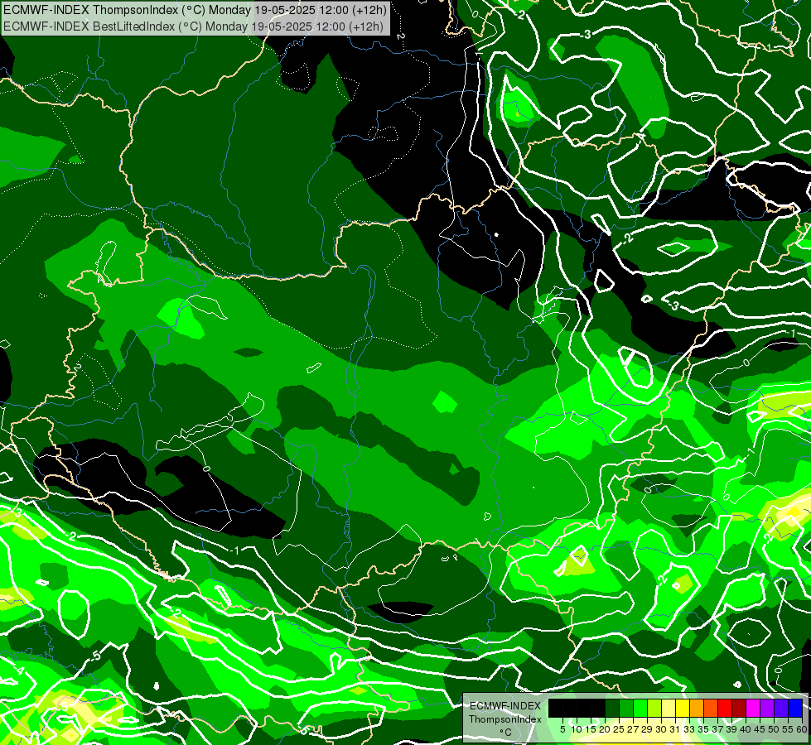811x745 pixels.
Task: Select the orange 33–35 legend swatch
Action: (697, 708)
